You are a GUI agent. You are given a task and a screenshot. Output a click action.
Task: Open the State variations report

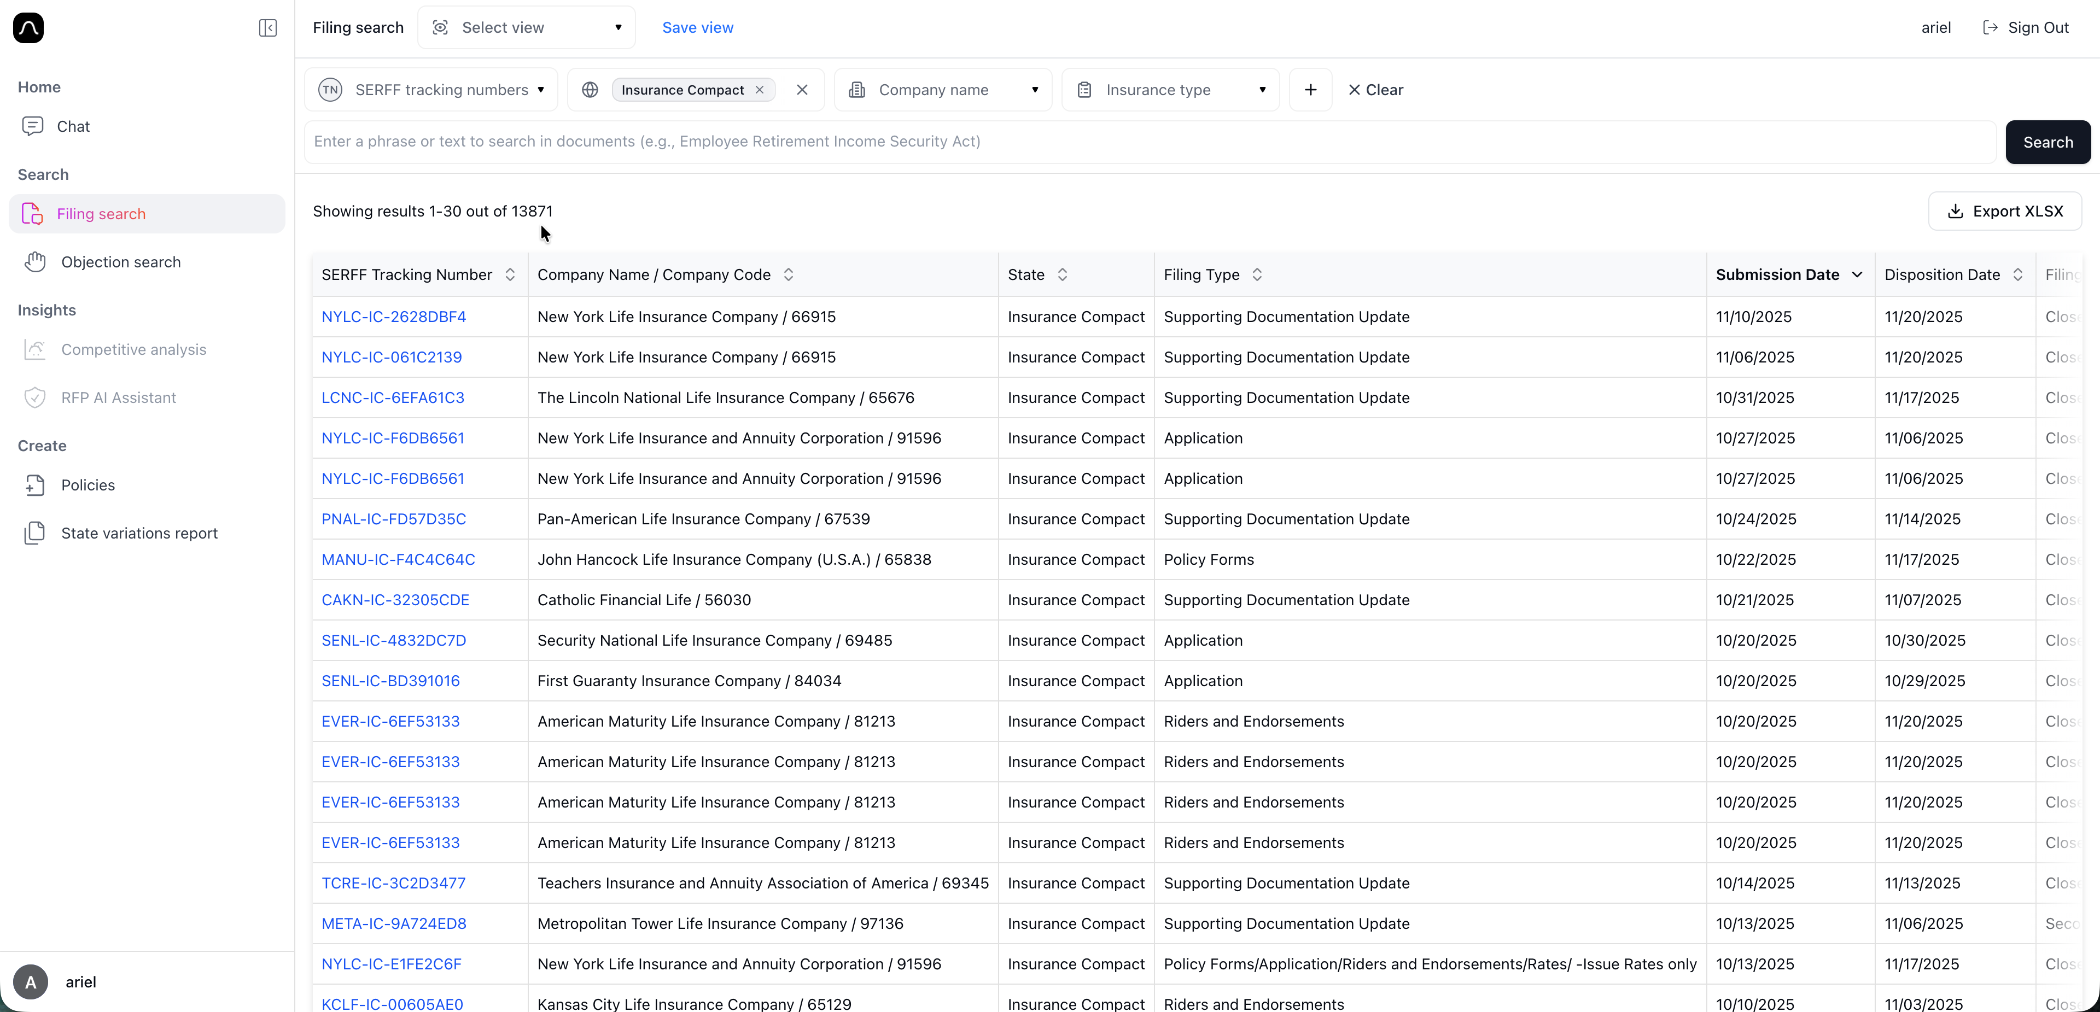click(x=138, y=533)
